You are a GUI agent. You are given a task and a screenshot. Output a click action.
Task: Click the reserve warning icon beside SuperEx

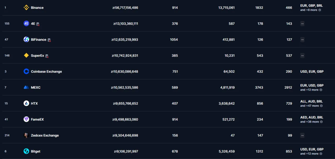tap(47, 56)
